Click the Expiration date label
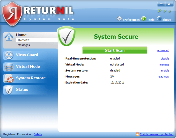The image size is (176, 138). [76, 82]
